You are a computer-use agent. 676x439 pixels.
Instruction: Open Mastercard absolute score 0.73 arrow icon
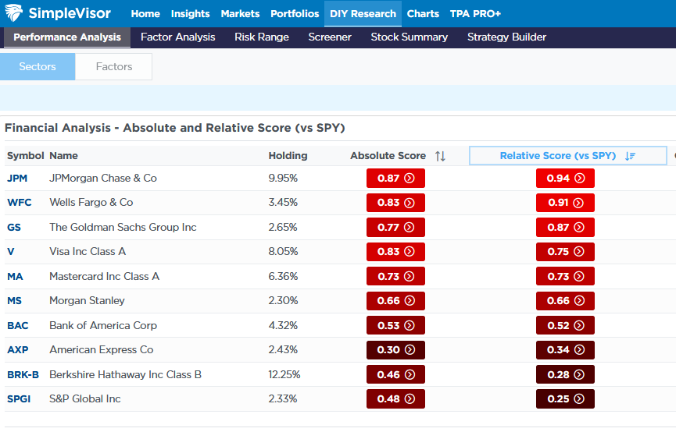[410, 277]
